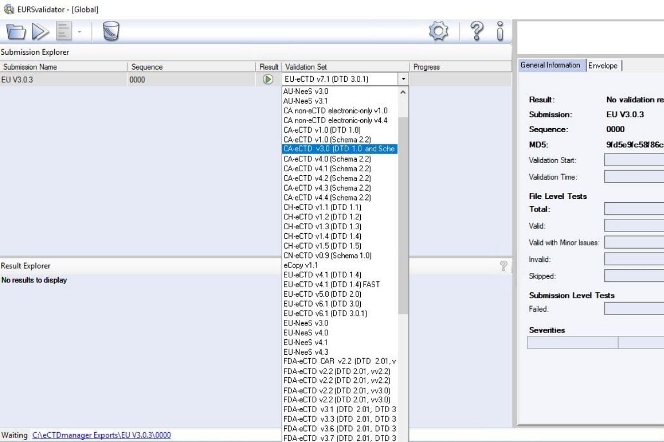Select FDA-eCTD v3.7 option

pyautogui.click(x=340, y=438)
